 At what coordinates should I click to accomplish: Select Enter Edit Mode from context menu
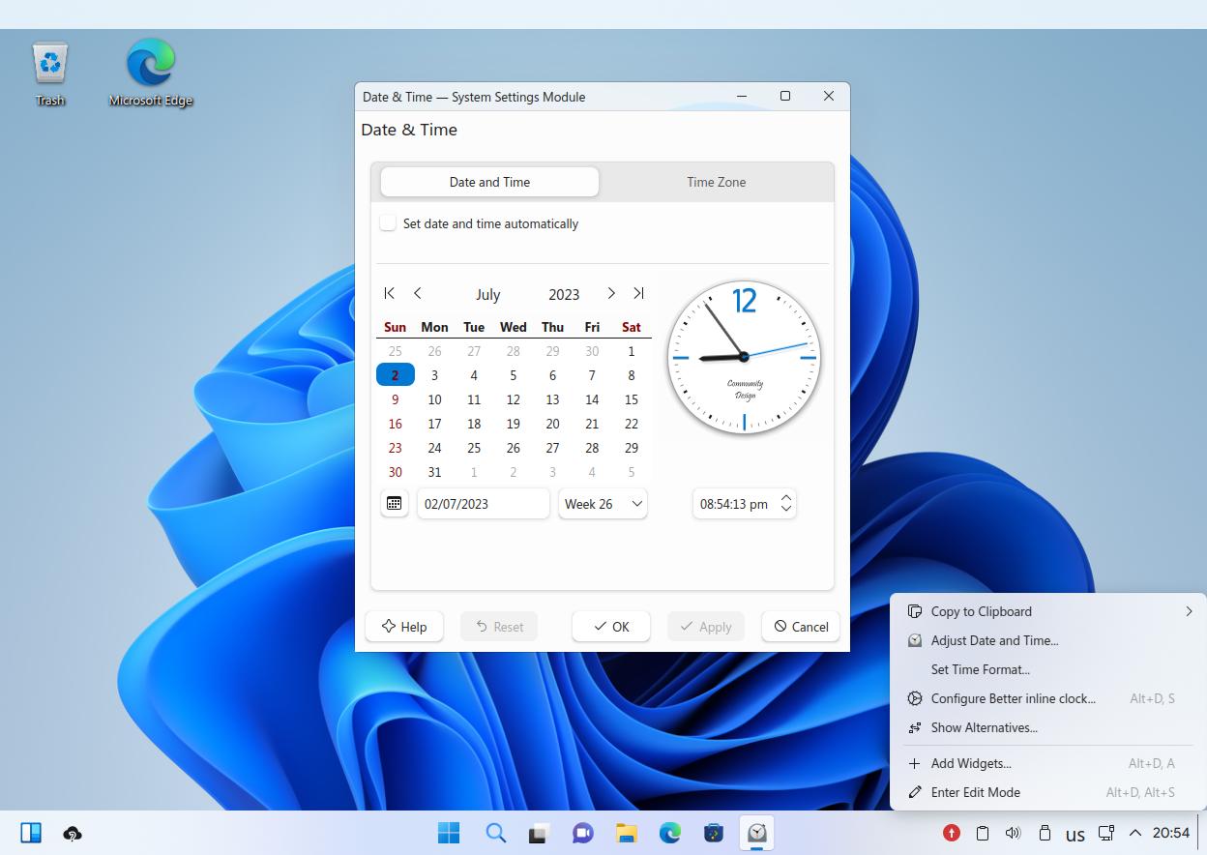tap(975, 792)
